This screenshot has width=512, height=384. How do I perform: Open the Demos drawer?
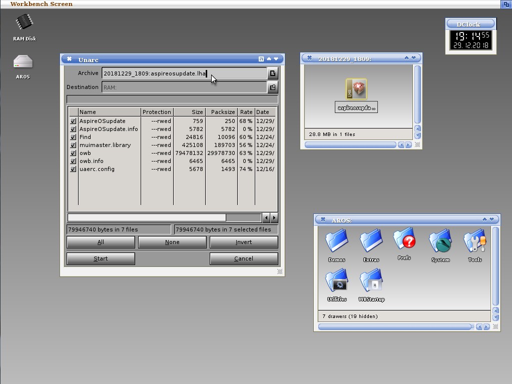pyautogui.click(x=337, y=241)
